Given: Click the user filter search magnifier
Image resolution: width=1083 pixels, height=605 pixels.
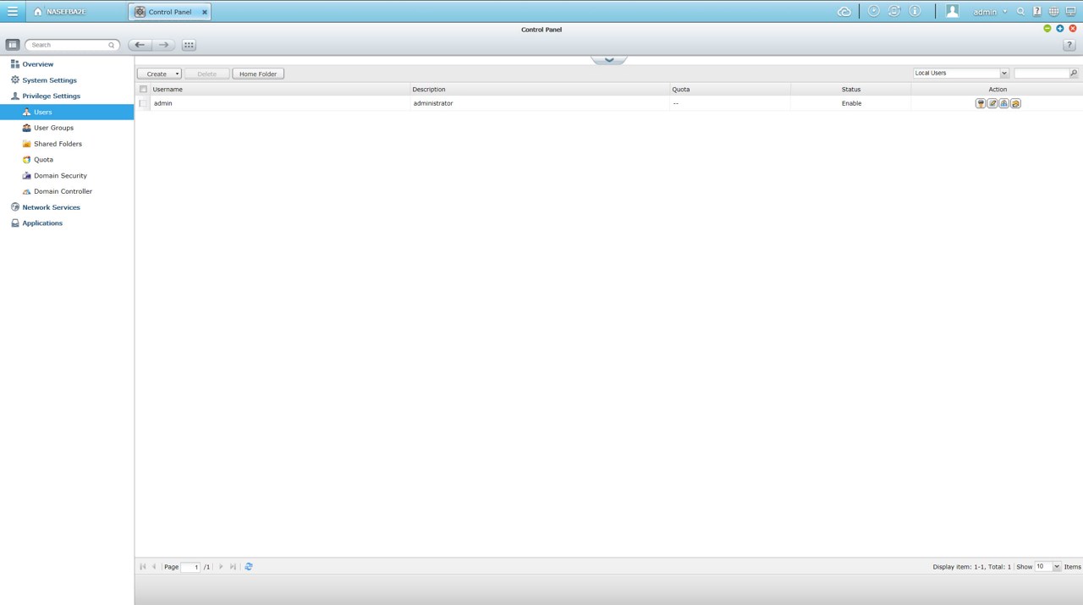Looking at the screenshot, I should (1074, 74).
